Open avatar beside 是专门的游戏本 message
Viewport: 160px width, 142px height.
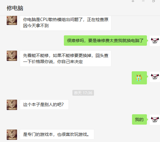click(x=12, y=135)
